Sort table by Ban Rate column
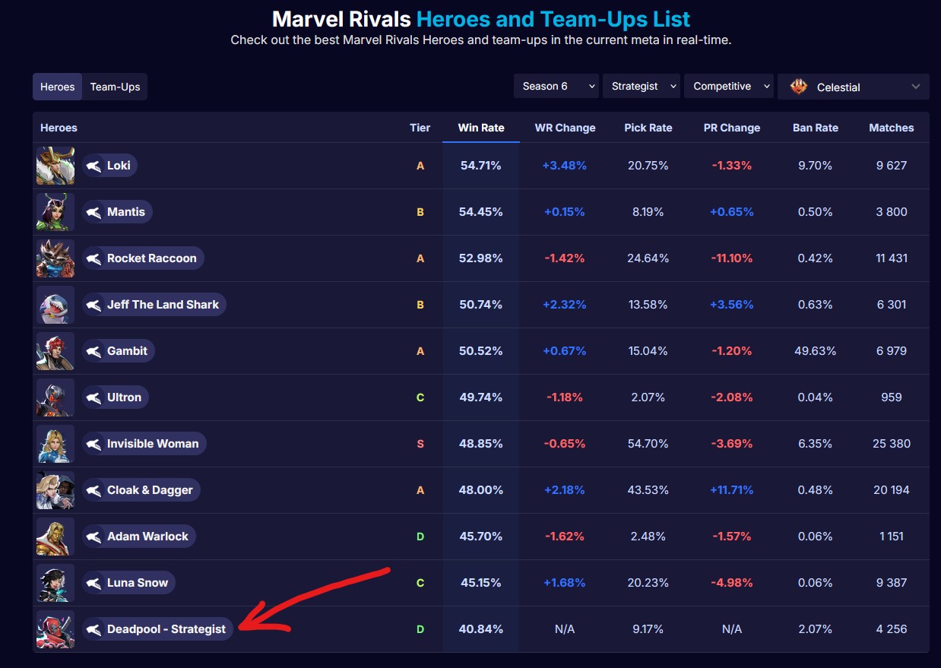941x668 pixels. pyautogui.click(x=816, y=128)
